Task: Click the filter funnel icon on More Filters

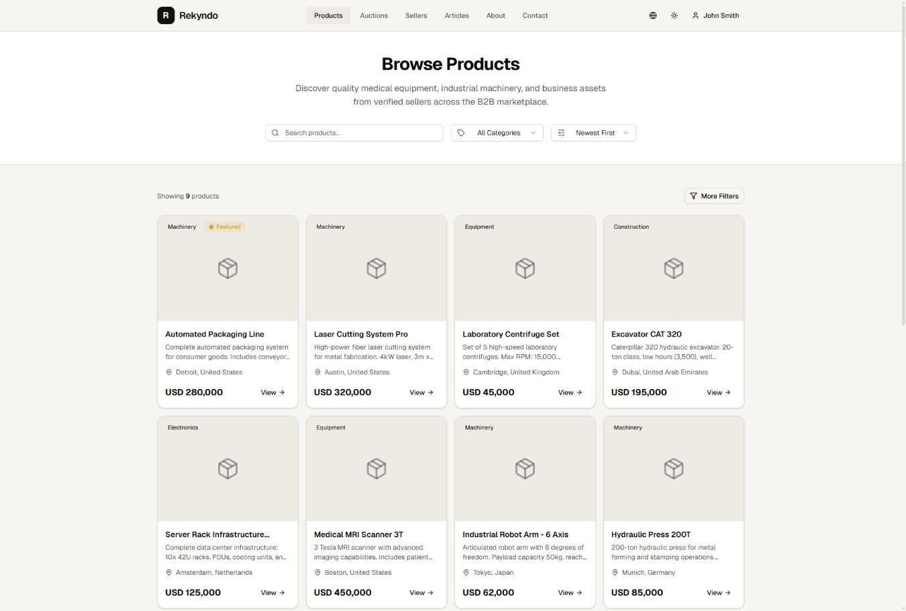Action: (693, 196)
